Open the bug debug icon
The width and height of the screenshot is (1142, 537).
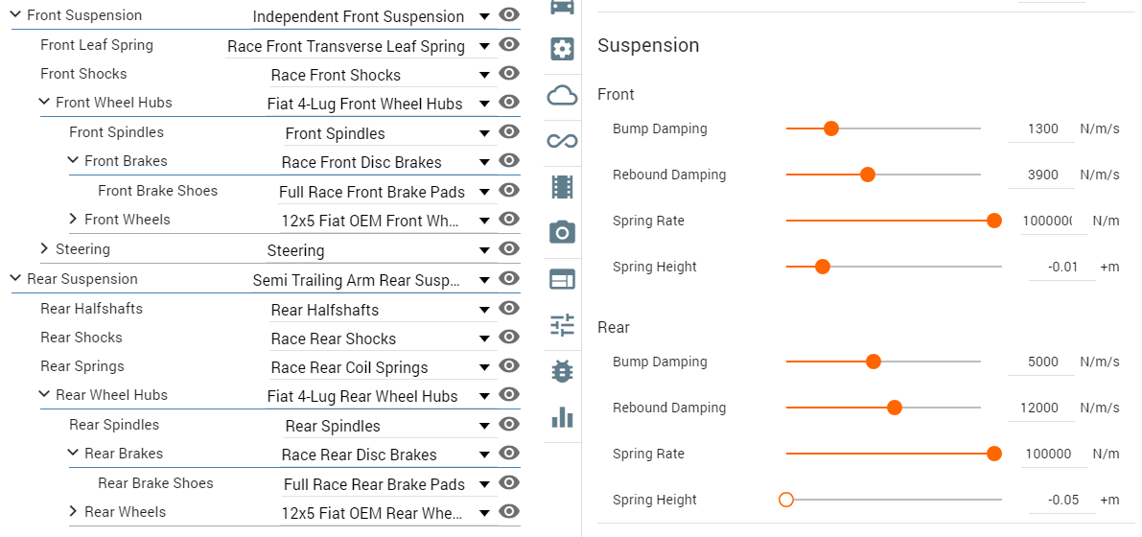(x=562, y=371)
